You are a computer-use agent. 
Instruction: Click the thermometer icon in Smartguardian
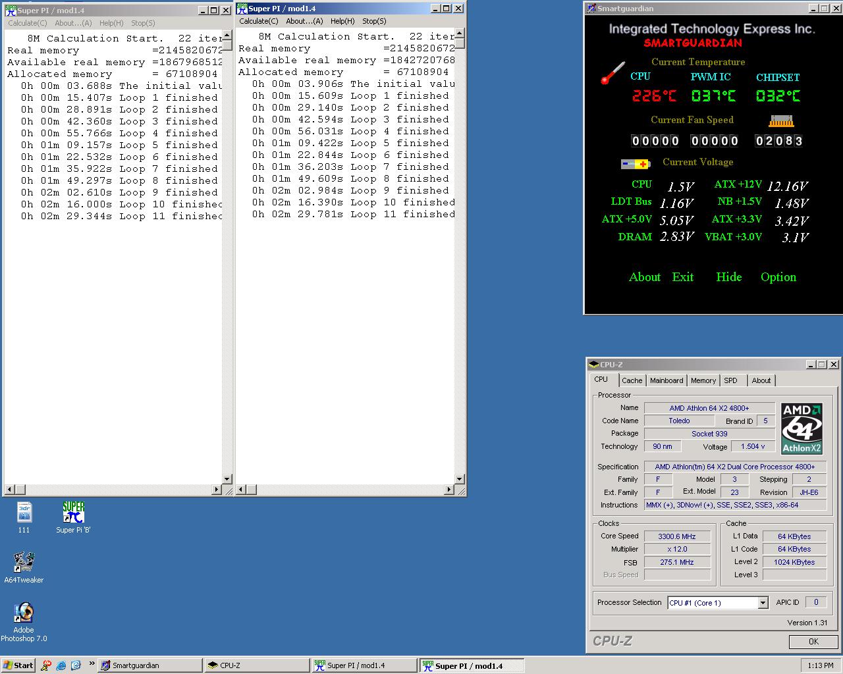click(x=612, y=73)
